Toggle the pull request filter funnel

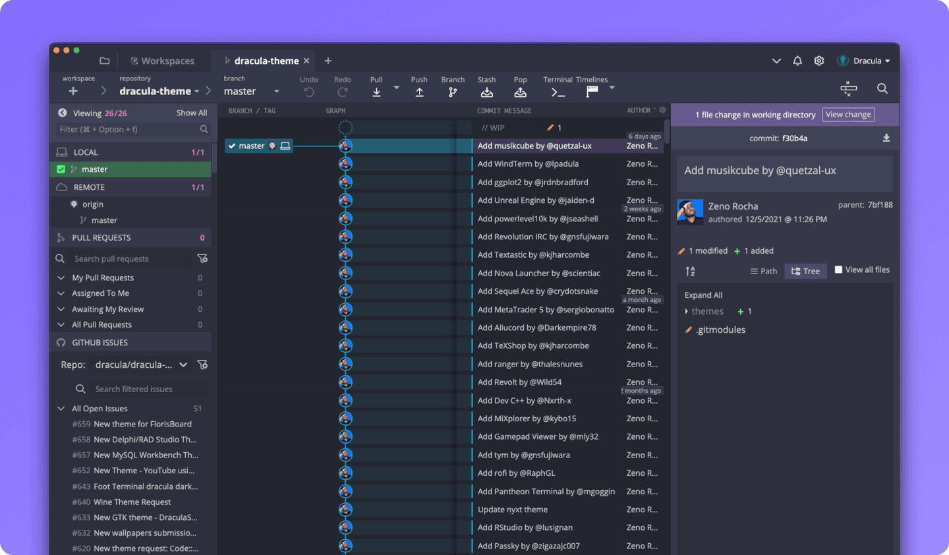point(202,258)
